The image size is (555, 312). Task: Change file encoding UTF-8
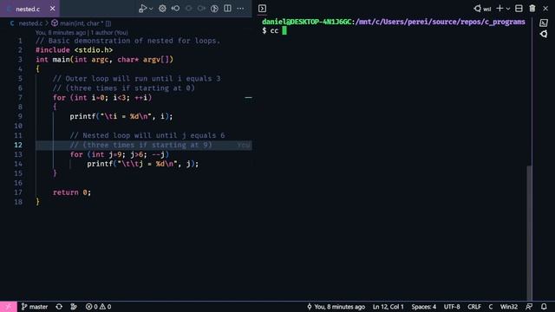(452, 307)
